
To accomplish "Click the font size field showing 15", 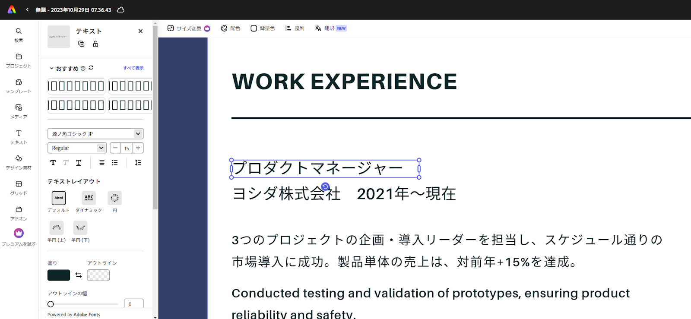I will 127,148.
